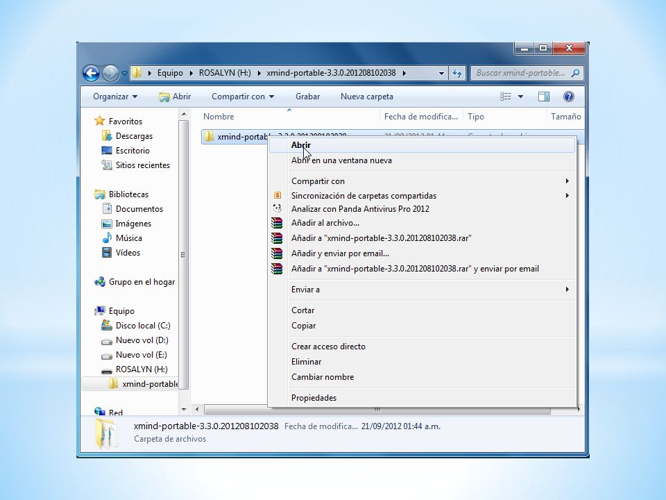666x500 pixels.
Task: Click the xmind-portable-3.3.0.201208102038 breadcrumb
Action: 331,73
